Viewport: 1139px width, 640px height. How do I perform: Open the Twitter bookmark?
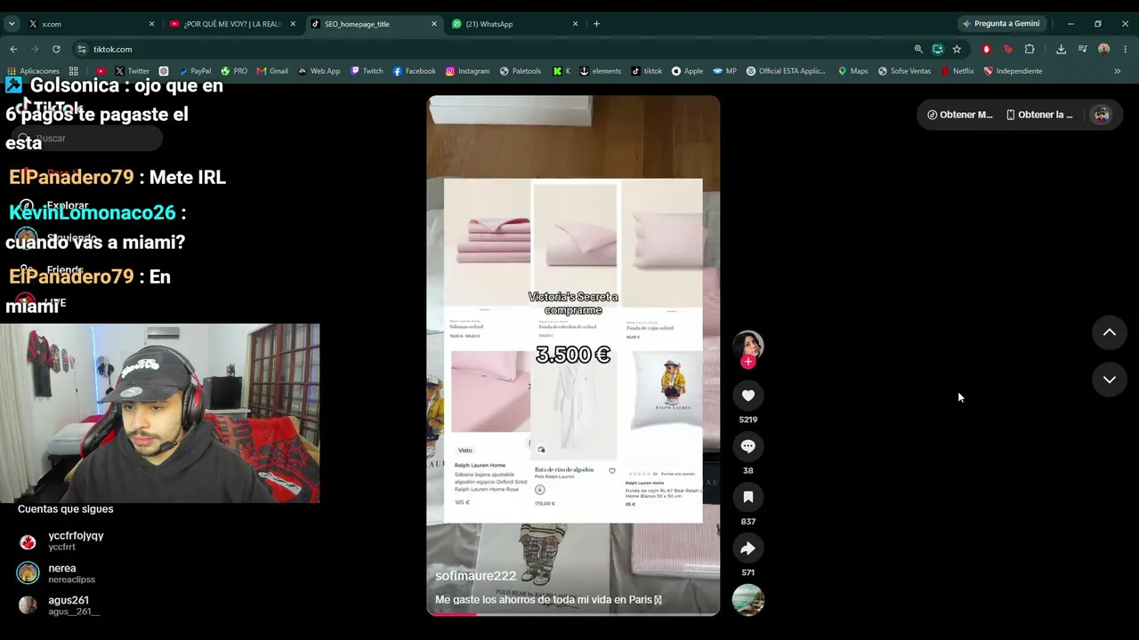tap(132, 71)
